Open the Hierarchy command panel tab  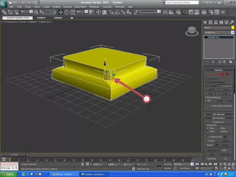(x=215, y=22)
